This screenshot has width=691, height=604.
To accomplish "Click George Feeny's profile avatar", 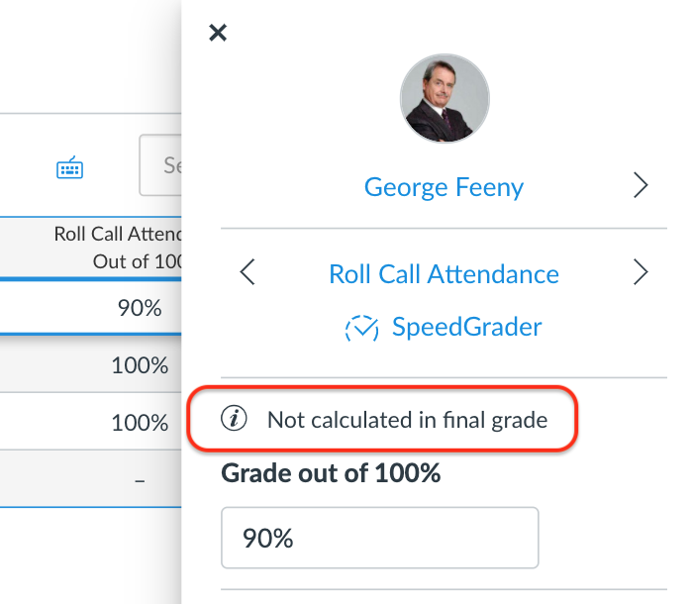I will tap(444, 99).
